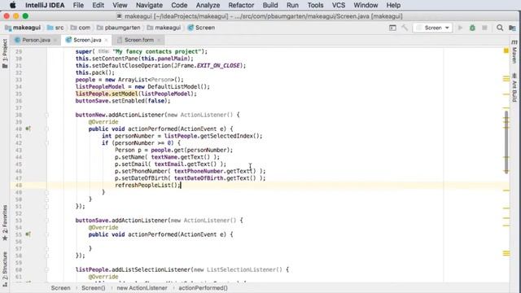Collapse the code block at line 38
Image resolution: width=521 pixels, height=293 pixels.
(x=46, y=115)
